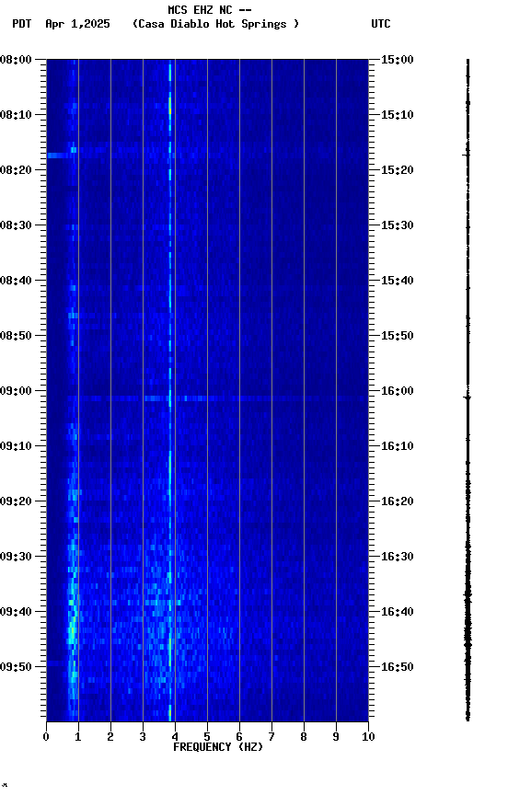Image resolution: width=508 pixels, height=795 pixels.
Task: Click the broadband horizontal streak just after 09:00
Action: click(218, 399)
